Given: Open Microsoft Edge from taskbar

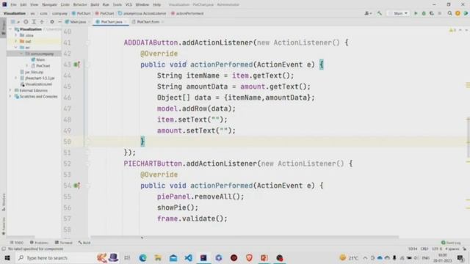Looking at the screenshot, I should pos(143,257).
